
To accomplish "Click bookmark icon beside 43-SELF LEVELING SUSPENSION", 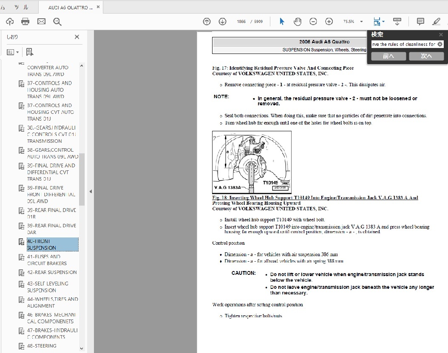I will [x=21, y=284].
